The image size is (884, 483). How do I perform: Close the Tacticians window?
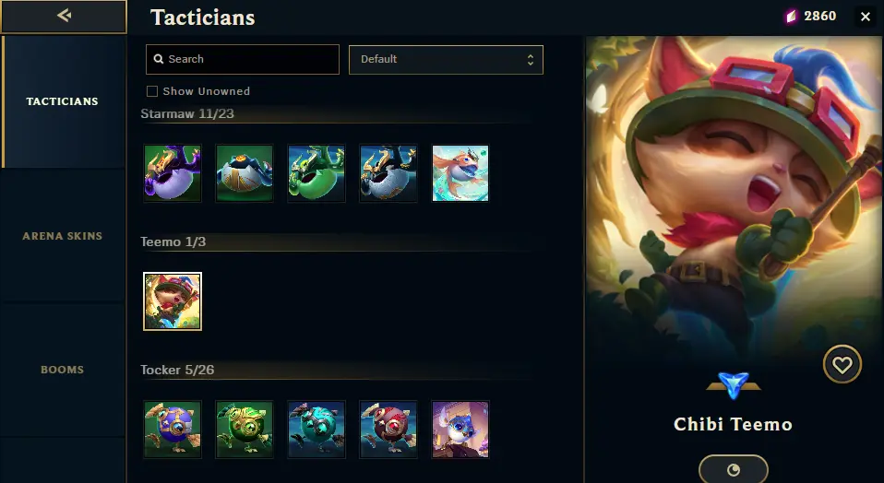866,17
